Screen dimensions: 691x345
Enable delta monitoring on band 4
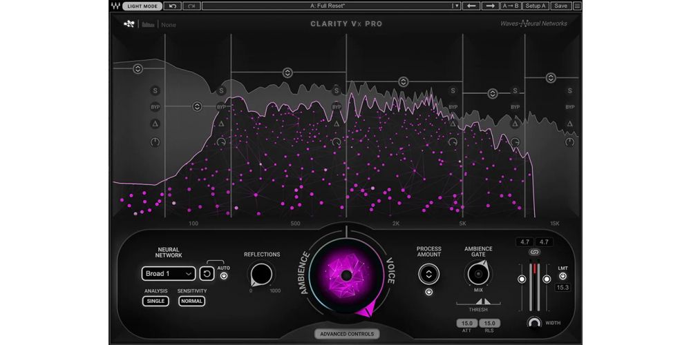tap(453, 124)
